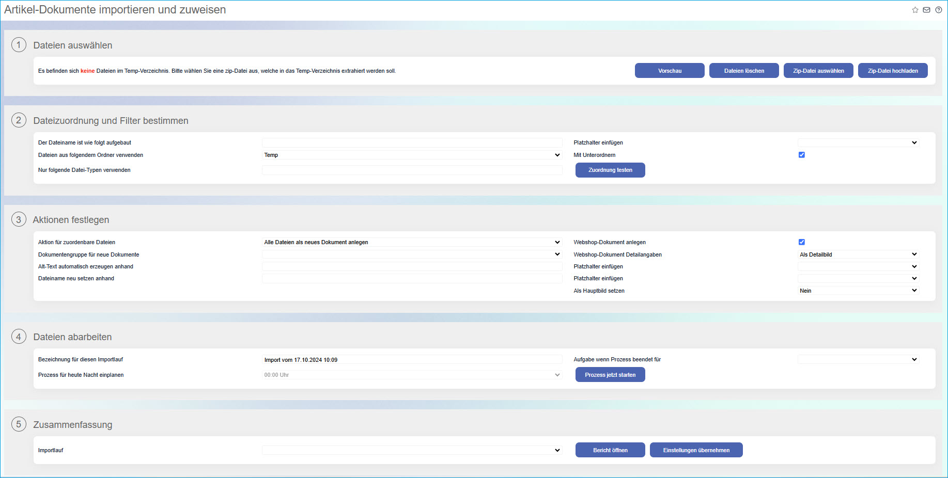Open 'Dokumentengruppe für neue Dokumente' dropdown
Screen dimensions: 948x478
coord(412,254)
